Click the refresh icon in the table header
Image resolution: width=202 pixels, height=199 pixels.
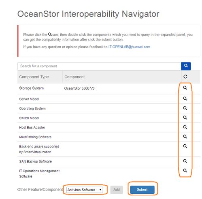(185, 77)
